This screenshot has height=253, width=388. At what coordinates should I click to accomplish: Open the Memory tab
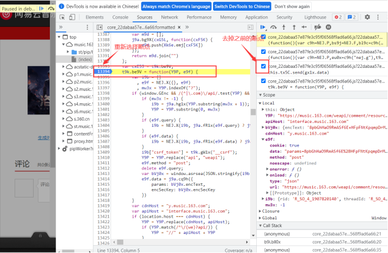point(228,17)
